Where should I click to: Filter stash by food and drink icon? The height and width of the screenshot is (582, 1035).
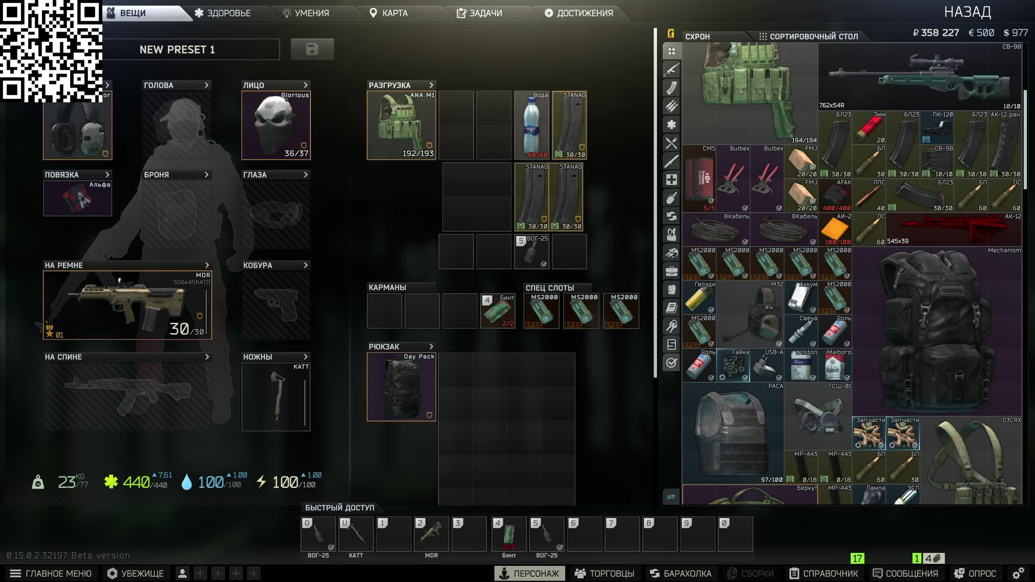point(671,143)
